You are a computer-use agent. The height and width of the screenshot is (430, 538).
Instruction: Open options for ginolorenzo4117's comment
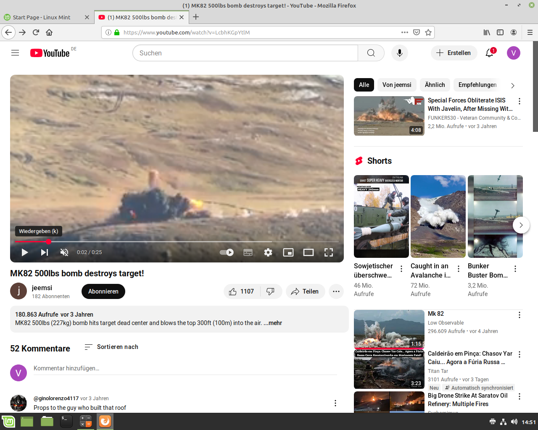tap(335, 403)
